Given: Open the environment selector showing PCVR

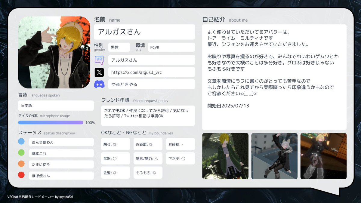Looking at the screenshot, I should [x=171, y=47].
